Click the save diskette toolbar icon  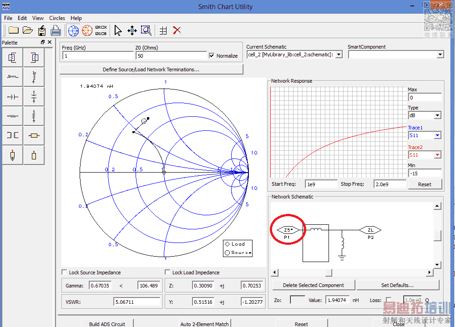42,30
